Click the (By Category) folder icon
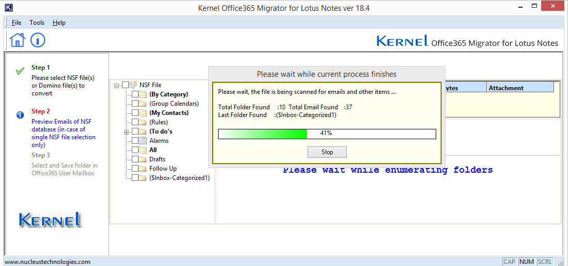The image size is (568, 266). coord(143,94)
